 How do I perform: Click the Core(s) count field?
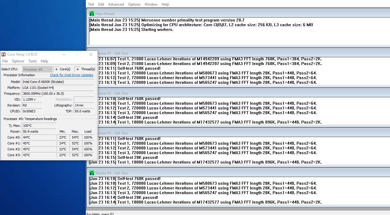(56, 69)
